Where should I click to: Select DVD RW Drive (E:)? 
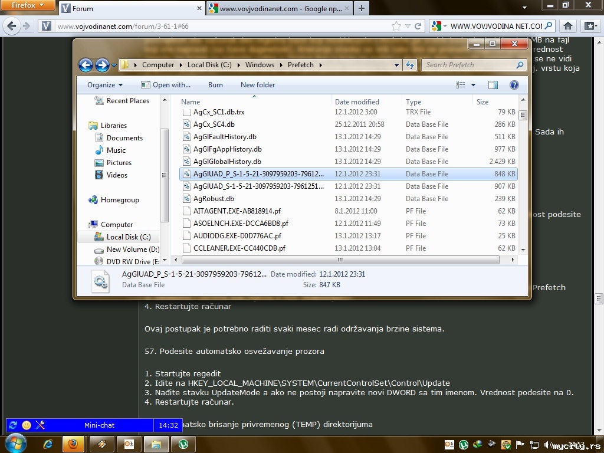click(127, 261)
